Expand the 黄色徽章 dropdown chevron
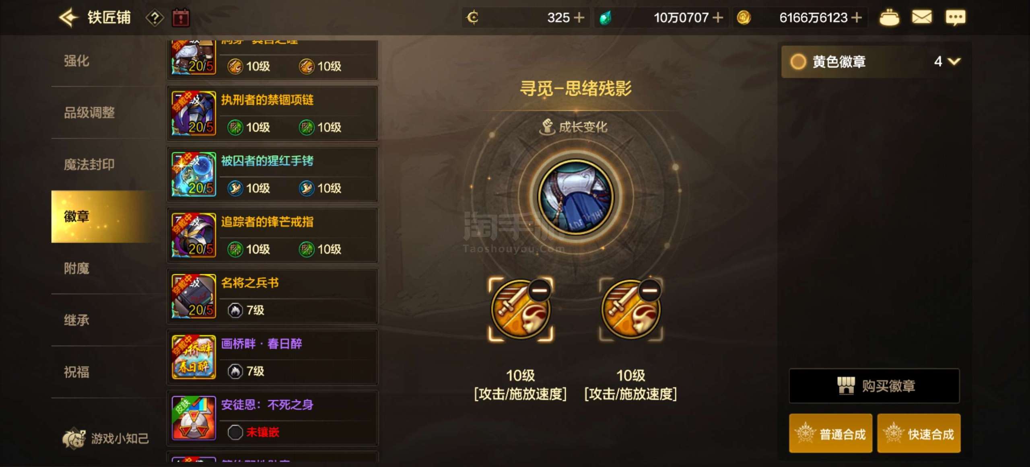1030x467 pixels. (x=954, y=61)
